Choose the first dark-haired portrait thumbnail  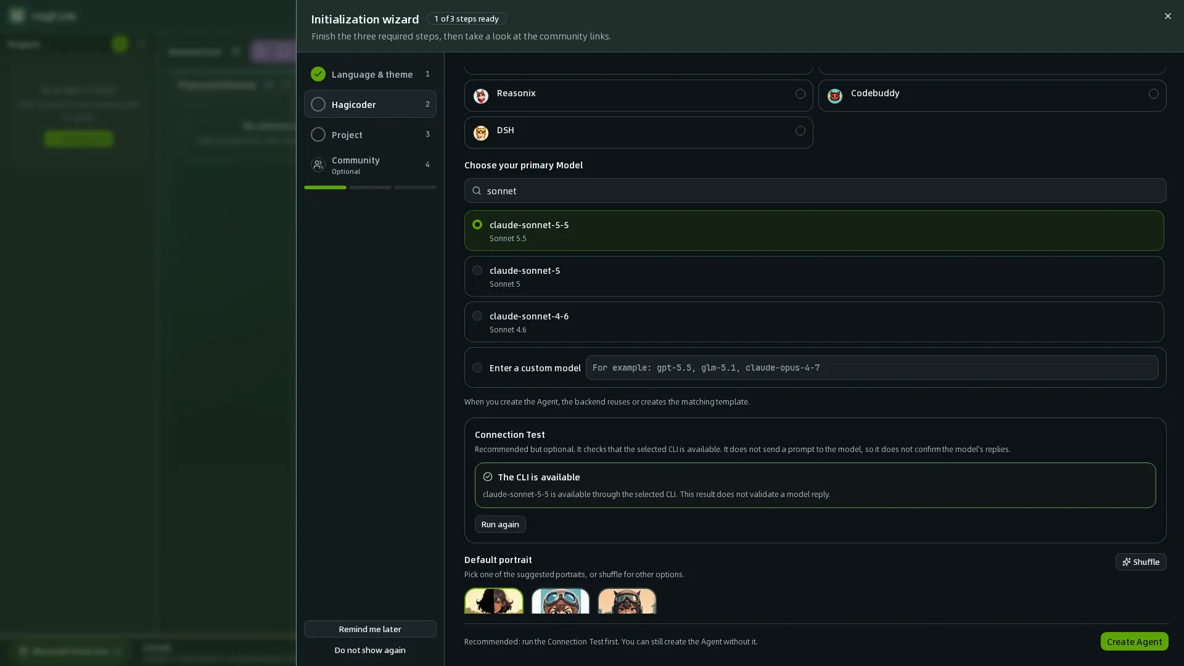pyautogui.click(x=494, y=601)
